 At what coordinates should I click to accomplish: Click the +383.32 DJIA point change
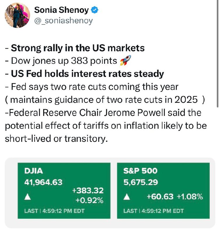[x=88, y=190]
